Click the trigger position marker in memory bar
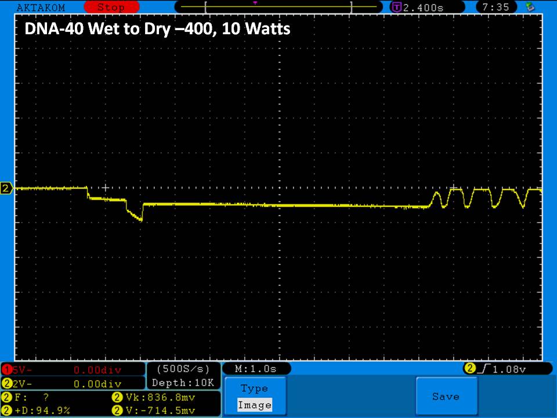The height and width of the screenshot is (418, 557). coord(255,3)
